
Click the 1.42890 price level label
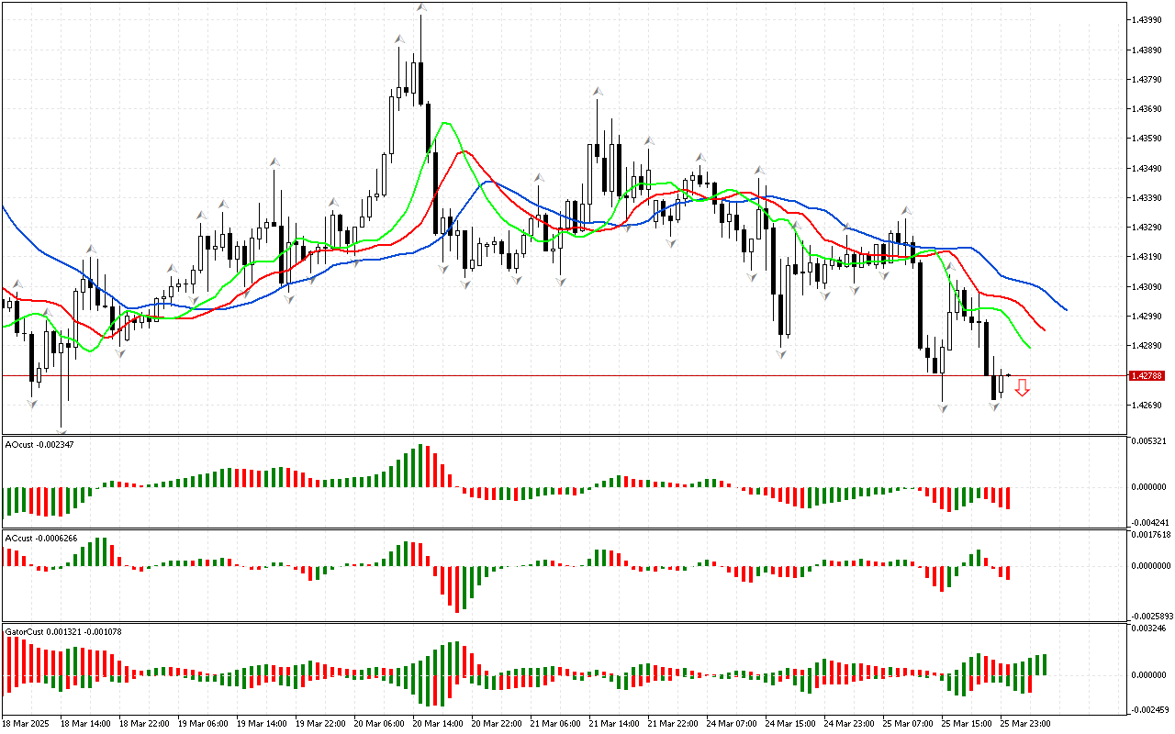[x=1147, y=346]
